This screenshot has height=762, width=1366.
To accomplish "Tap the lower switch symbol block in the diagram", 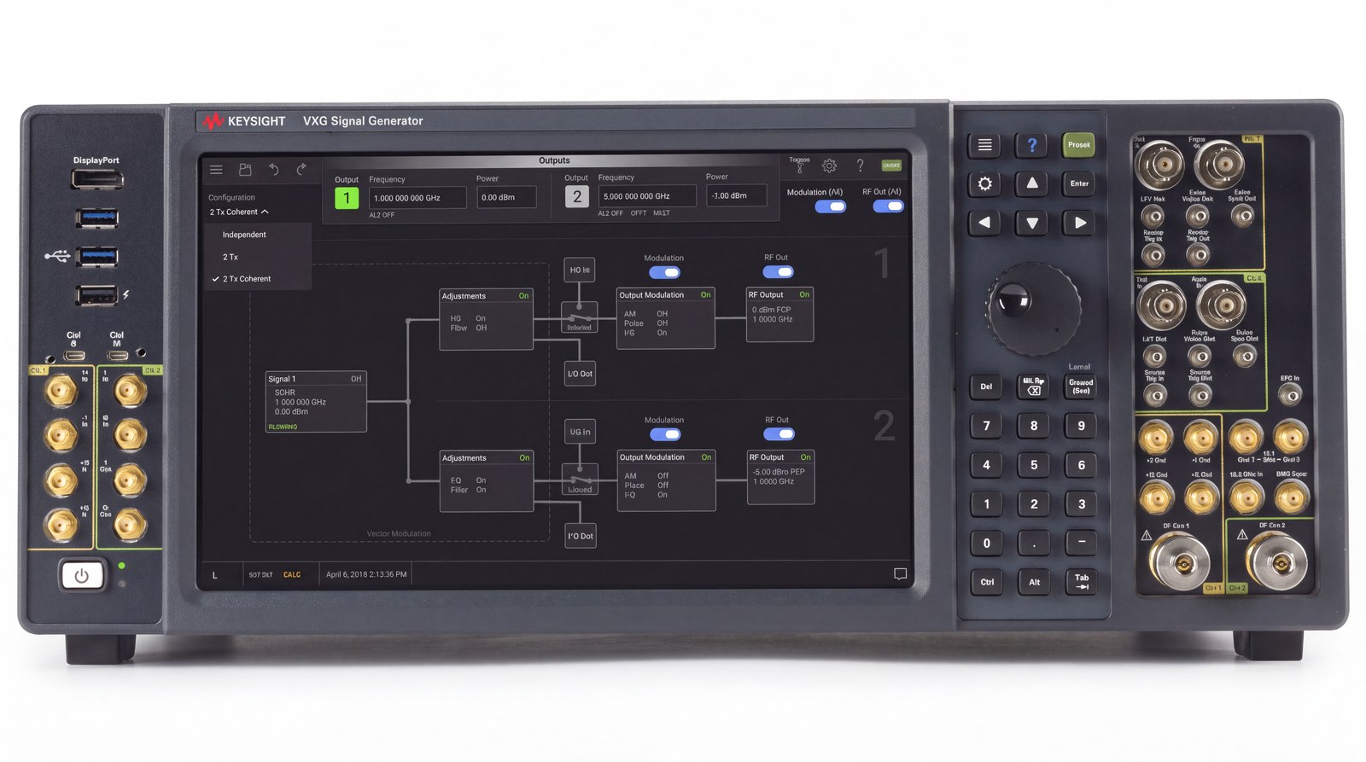I will 580,480.
